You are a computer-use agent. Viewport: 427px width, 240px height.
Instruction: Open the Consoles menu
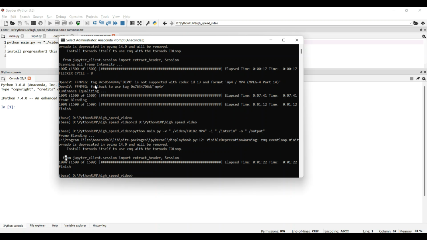coord(76,17)
